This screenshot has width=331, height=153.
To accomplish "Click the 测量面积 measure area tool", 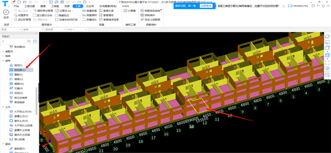I will point(89,15).
